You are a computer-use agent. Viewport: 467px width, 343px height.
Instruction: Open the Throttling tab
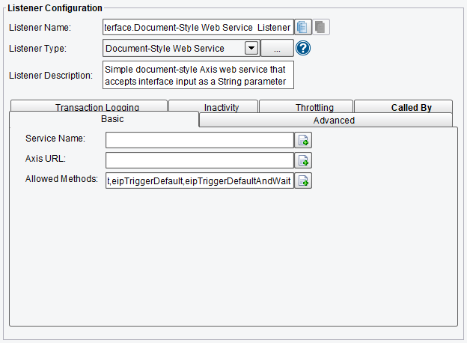(x=306, y=106)
